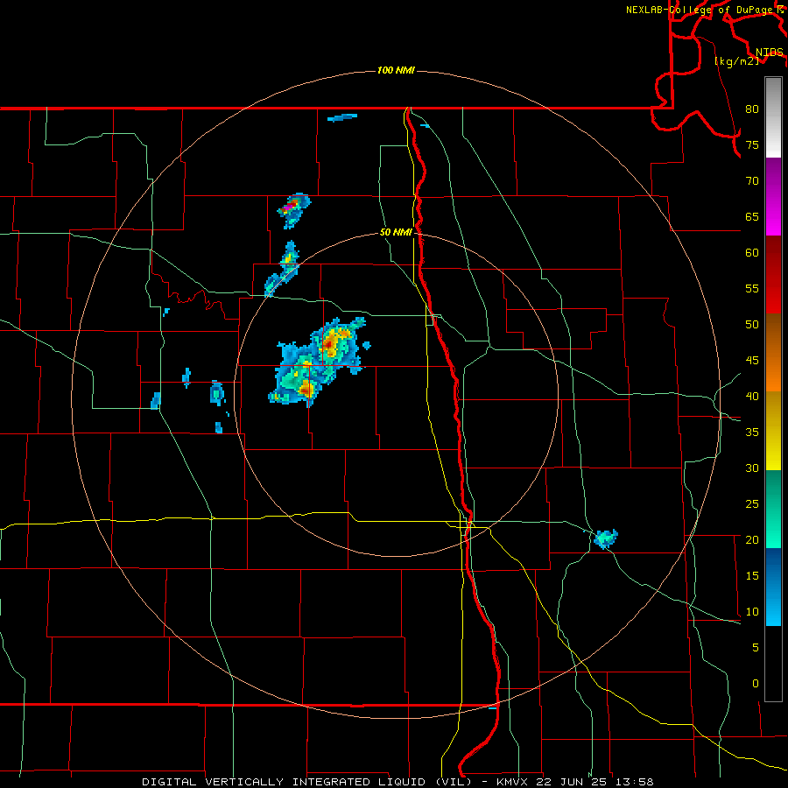
Task: Click the 70 value on the color scale
Action: (752, 181)
